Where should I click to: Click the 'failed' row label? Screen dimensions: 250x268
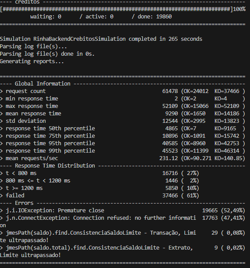click(15, 196)
